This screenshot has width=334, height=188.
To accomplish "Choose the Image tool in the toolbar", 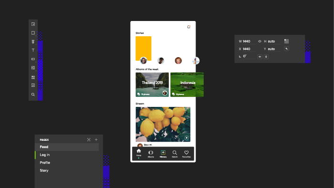I will [x=33, y=68].
